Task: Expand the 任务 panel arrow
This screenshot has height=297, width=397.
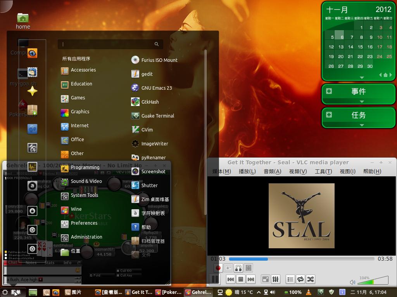Action: [362, 125]
